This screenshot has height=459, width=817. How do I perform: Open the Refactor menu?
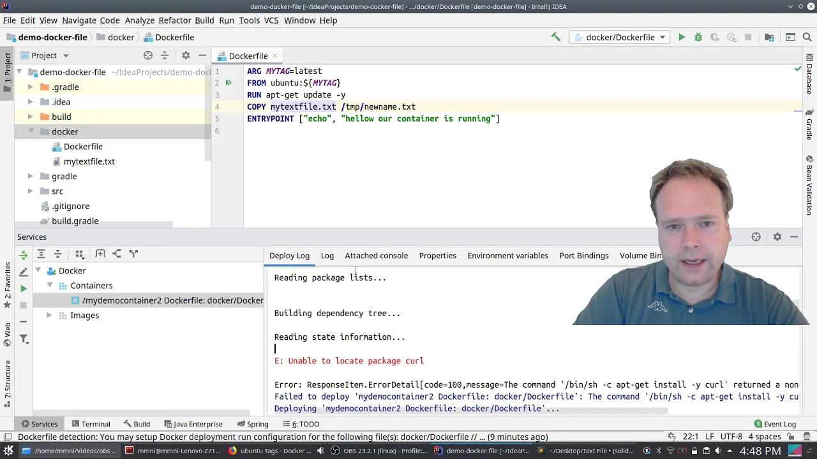[x=175, y=20]
